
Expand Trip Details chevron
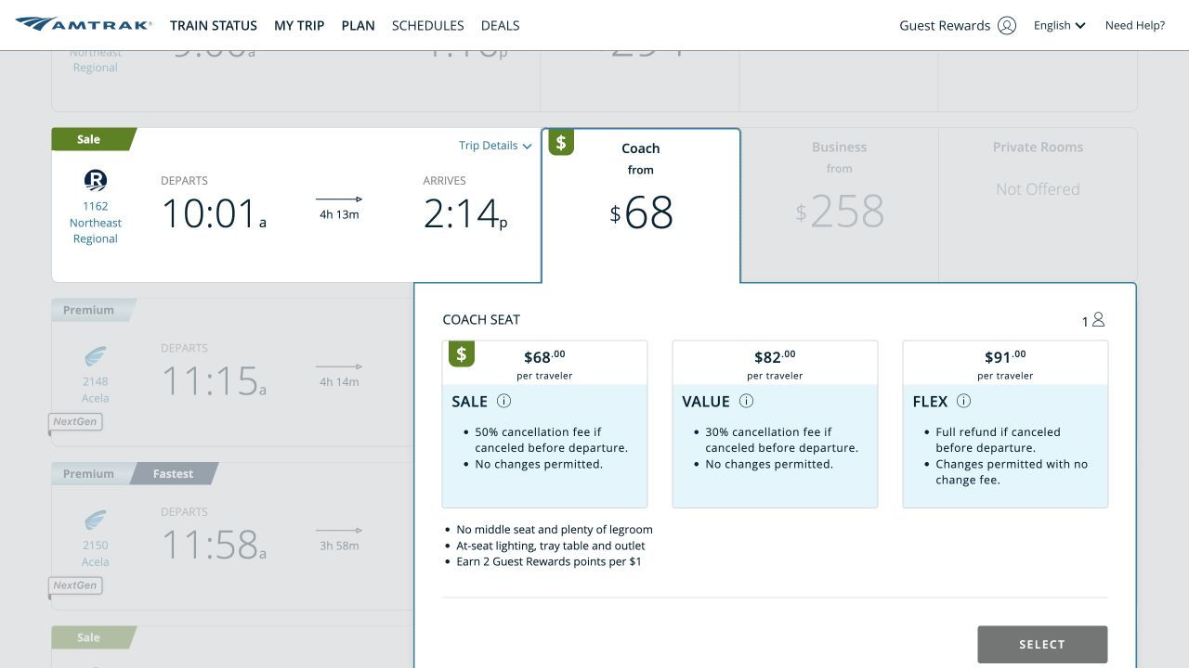tap(527, 147)
